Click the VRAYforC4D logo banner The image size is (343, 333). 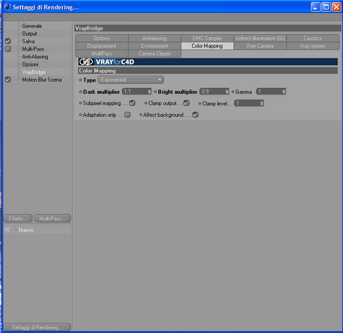208,62
